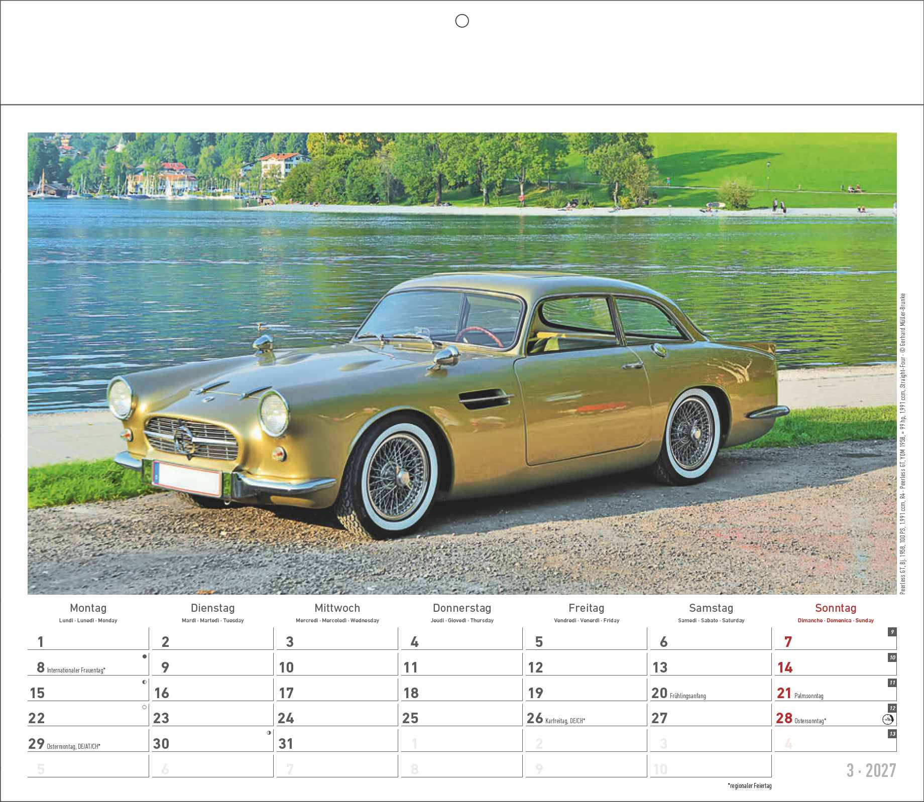The width and height of the screenshot is (924, 802).
Task: Click the first quarter moon icon on the 15th
Action: [x=145, y=682]
